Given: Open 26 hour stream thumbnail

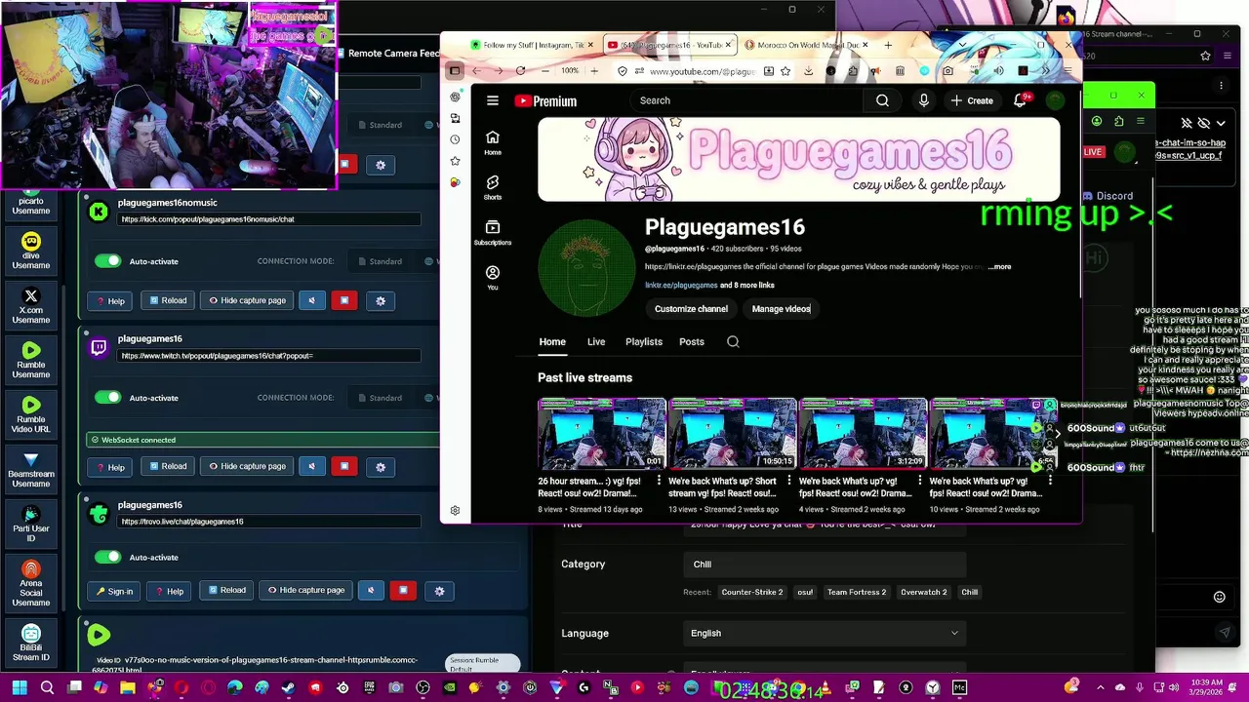Looking at the screenshot, I should click(602, 434).
